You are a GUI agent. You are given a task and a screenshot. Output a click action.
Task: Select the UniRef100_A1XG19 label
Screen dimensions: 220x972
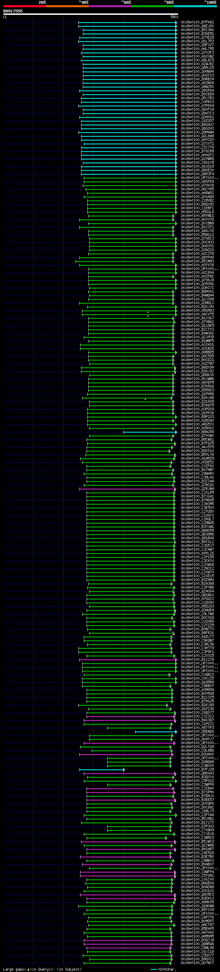(x=197, y=167)
